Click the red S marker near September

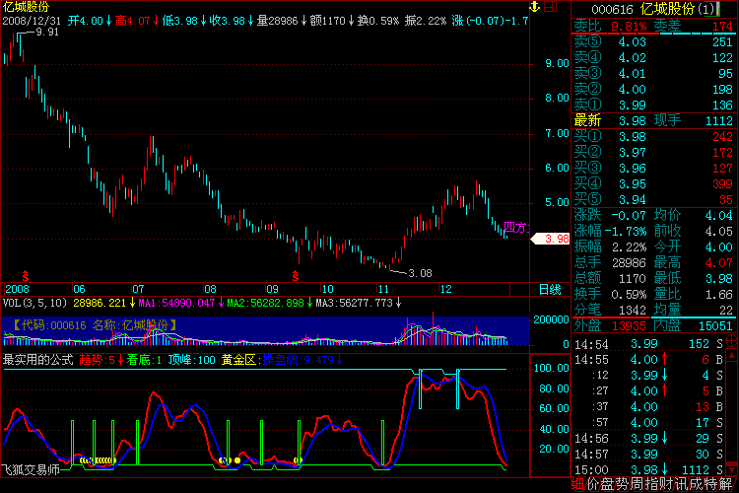(296, 276)
